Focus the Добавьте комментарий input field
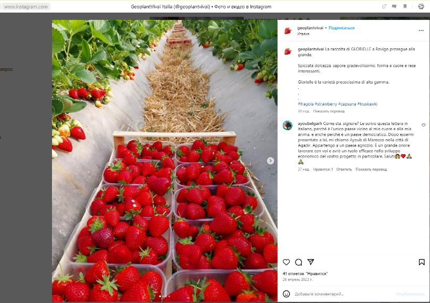This screenshot has width=430, height=303. click(x=343, y=294)
